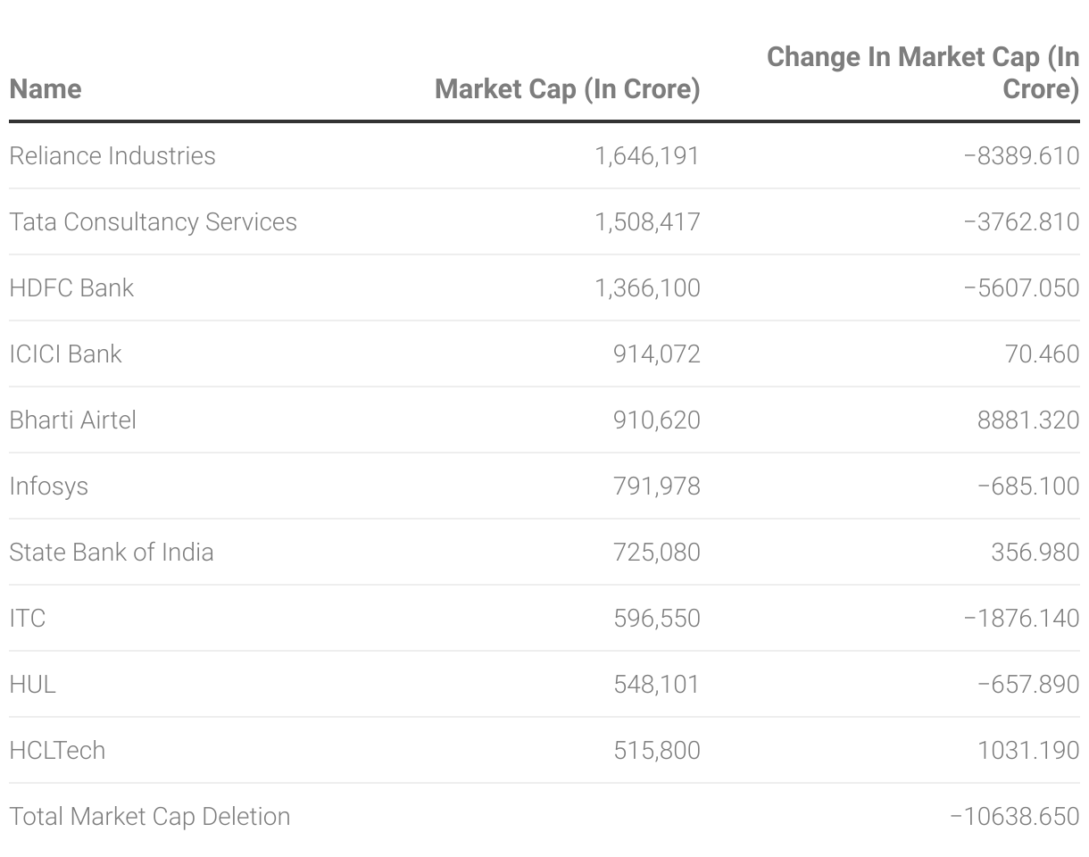Screen dimensions: 1089x857
Task: Click the Change In Market Cap header
Action: pyautogui.click(x=923, y=72)
